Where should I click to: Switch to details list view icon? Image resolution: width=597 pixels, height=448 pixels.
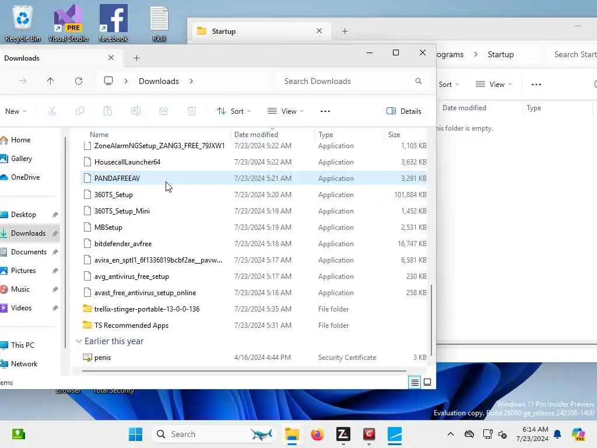(x=415, y=382)
